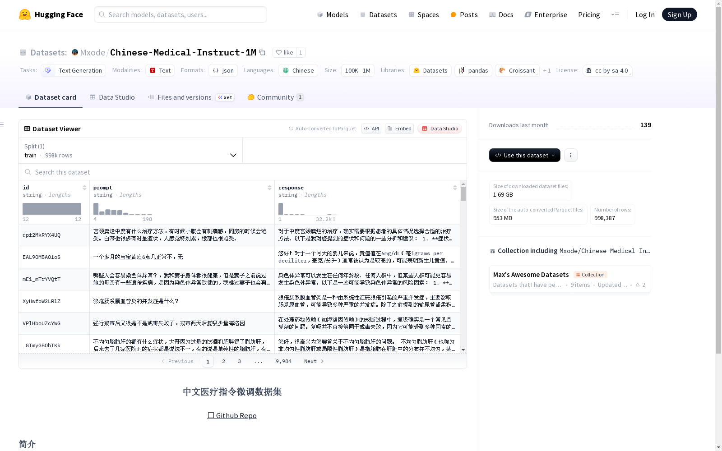Open Spaces in the top navigation
Screen dimensions: 722x451
(x=423, y=14)
